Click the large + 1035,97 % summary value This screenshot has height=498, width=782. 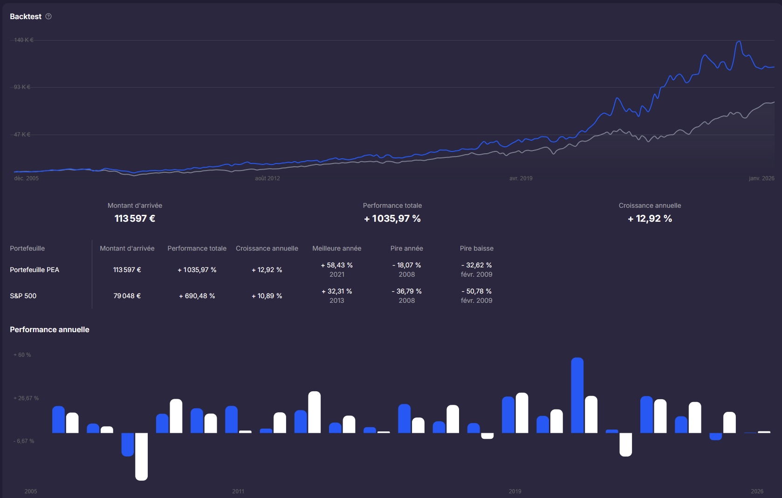tap(392, 218)
